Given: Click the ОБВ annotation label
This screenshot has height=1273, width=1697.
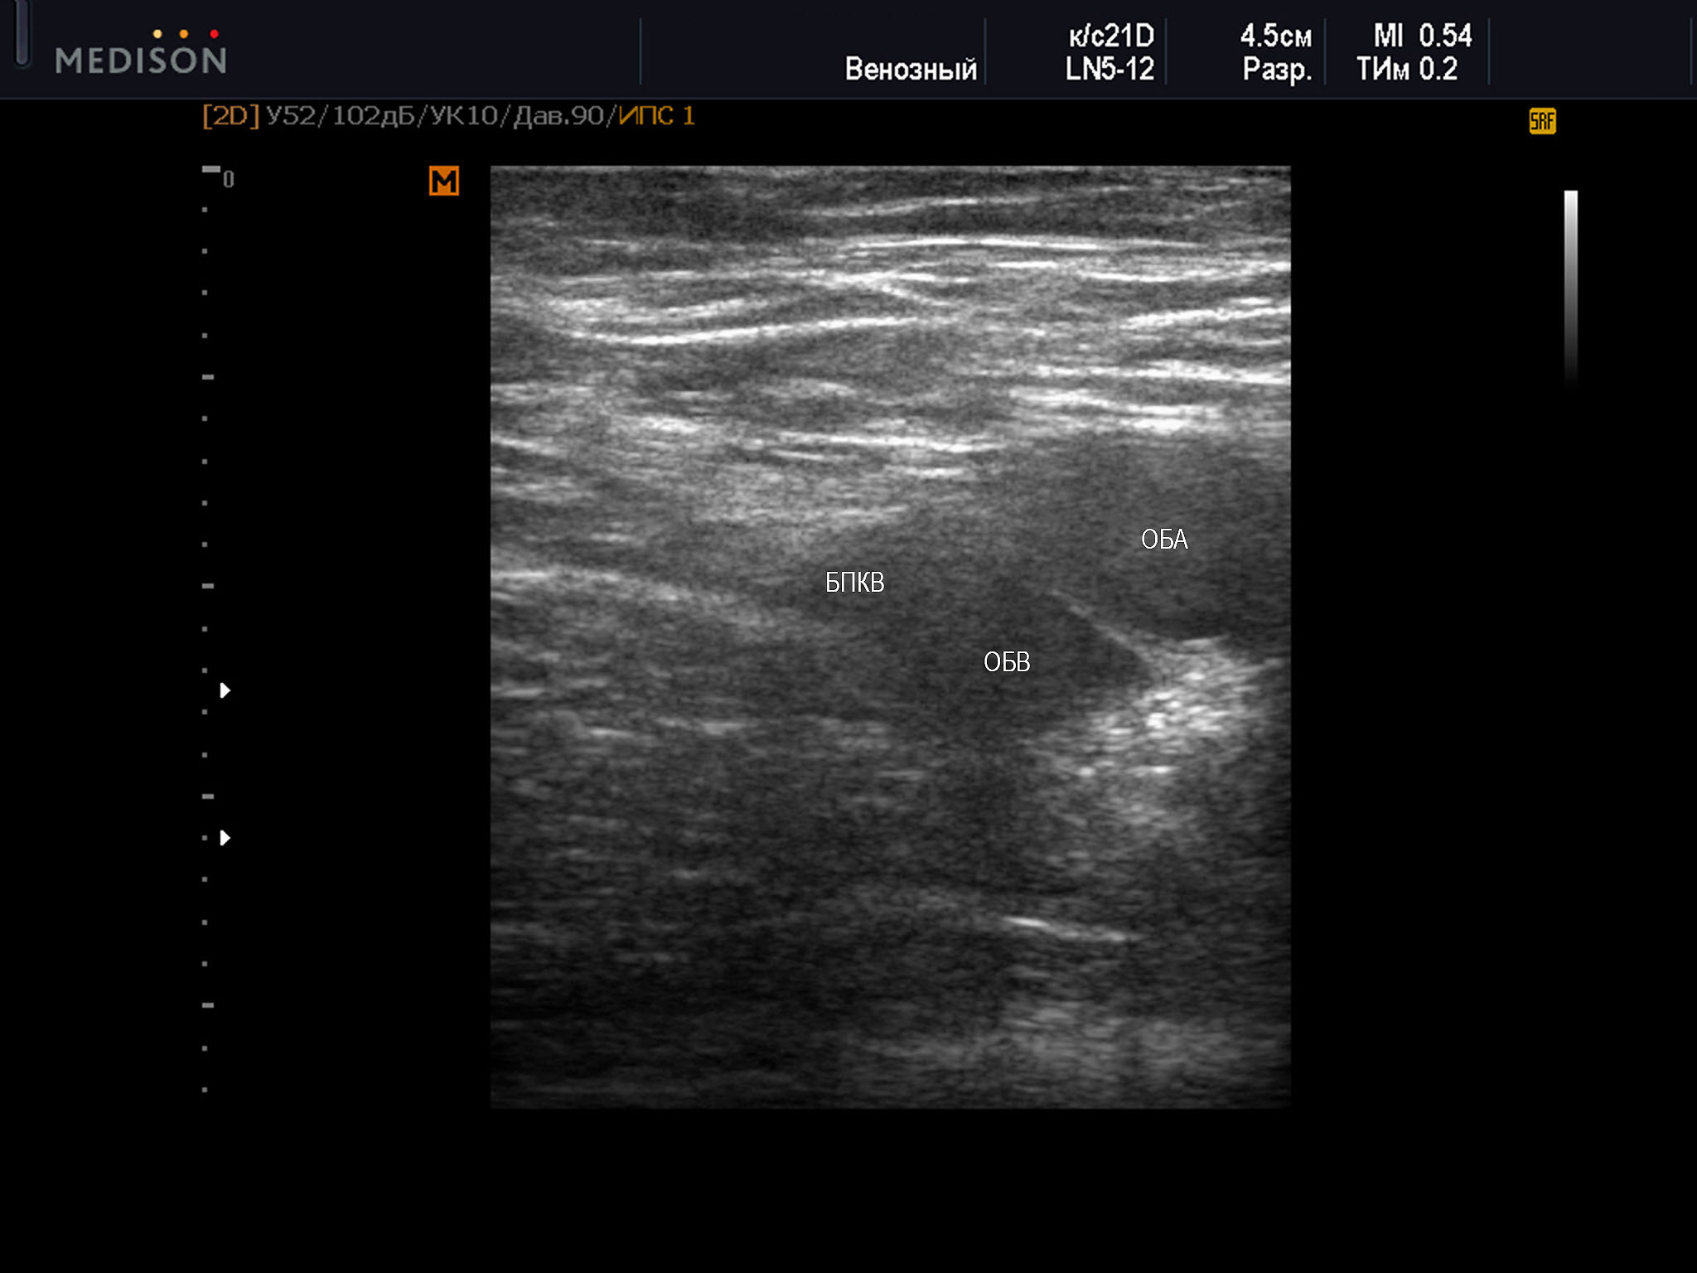Looking at the screenshot, I should pos(1007,662).
